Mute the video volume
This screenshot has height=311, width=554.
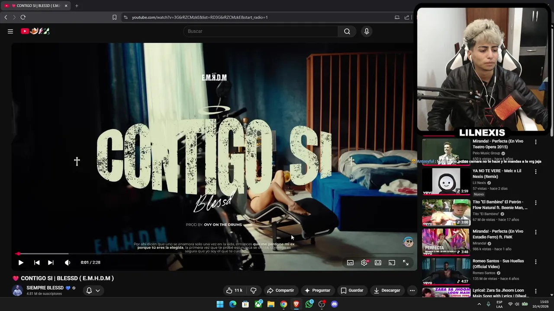(x=68, y=262)
